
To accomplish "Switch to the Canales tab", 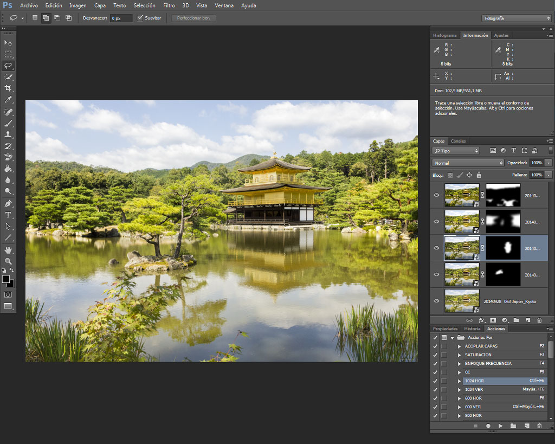I will click(x=458, y=141).
